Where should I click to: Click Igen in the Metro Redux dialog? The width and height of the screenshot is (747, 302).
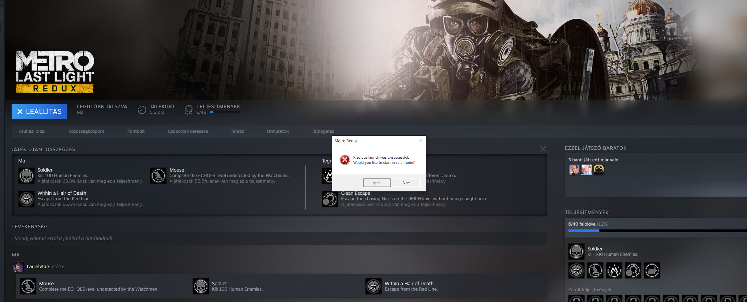click(x=377, y=183)
